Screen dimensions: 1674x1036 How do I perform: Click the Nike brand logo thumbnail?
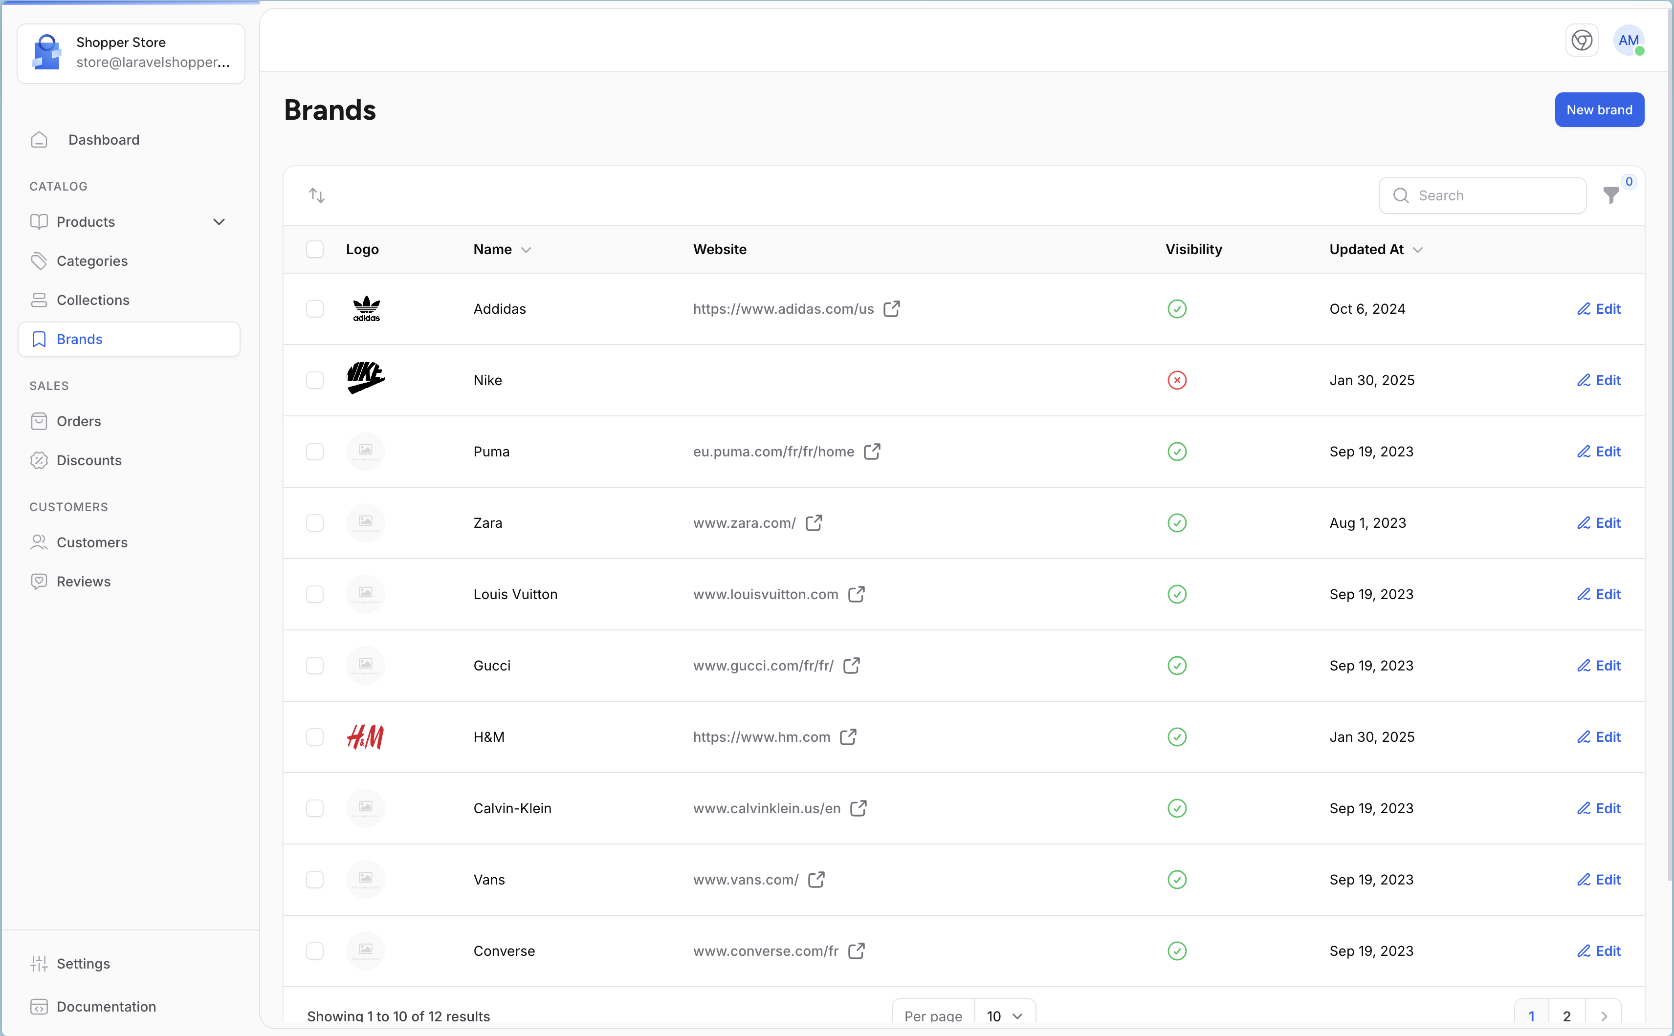click(x=365, y=379)
